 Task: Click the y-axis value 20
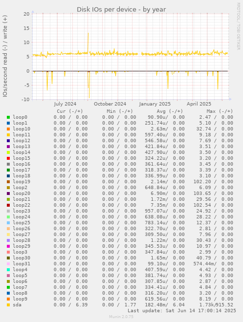[x=27, y=14]
